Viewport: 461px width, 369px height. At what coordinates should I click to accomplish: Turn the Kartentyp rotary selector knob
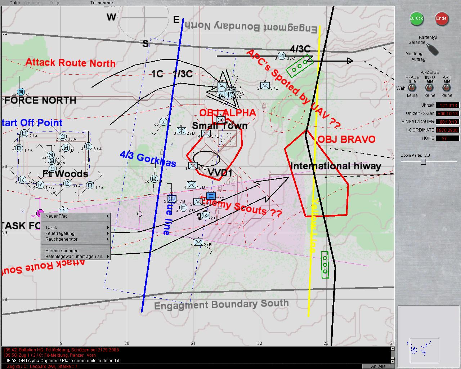click(432, 49)
